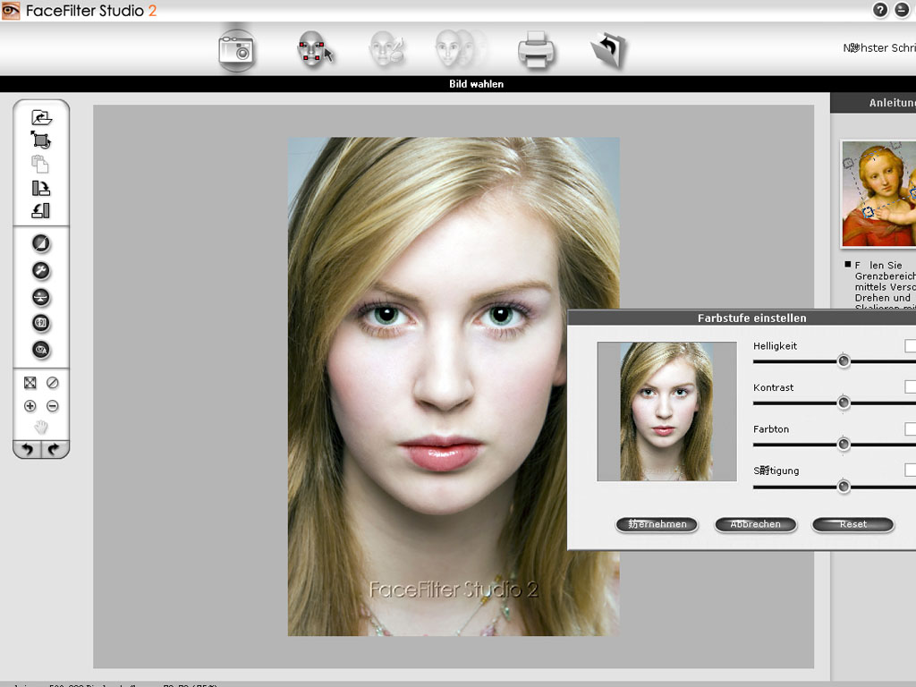The image size is (916, 687).
Task: Open the face fitting tool in top toolbar
Action: pos(310,49)
